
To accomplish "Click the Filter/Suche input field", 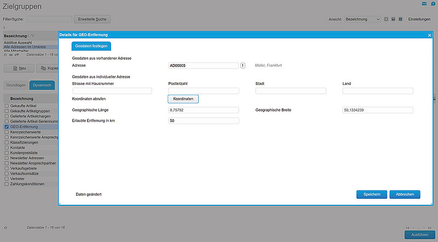I will (x=49, y=19).
